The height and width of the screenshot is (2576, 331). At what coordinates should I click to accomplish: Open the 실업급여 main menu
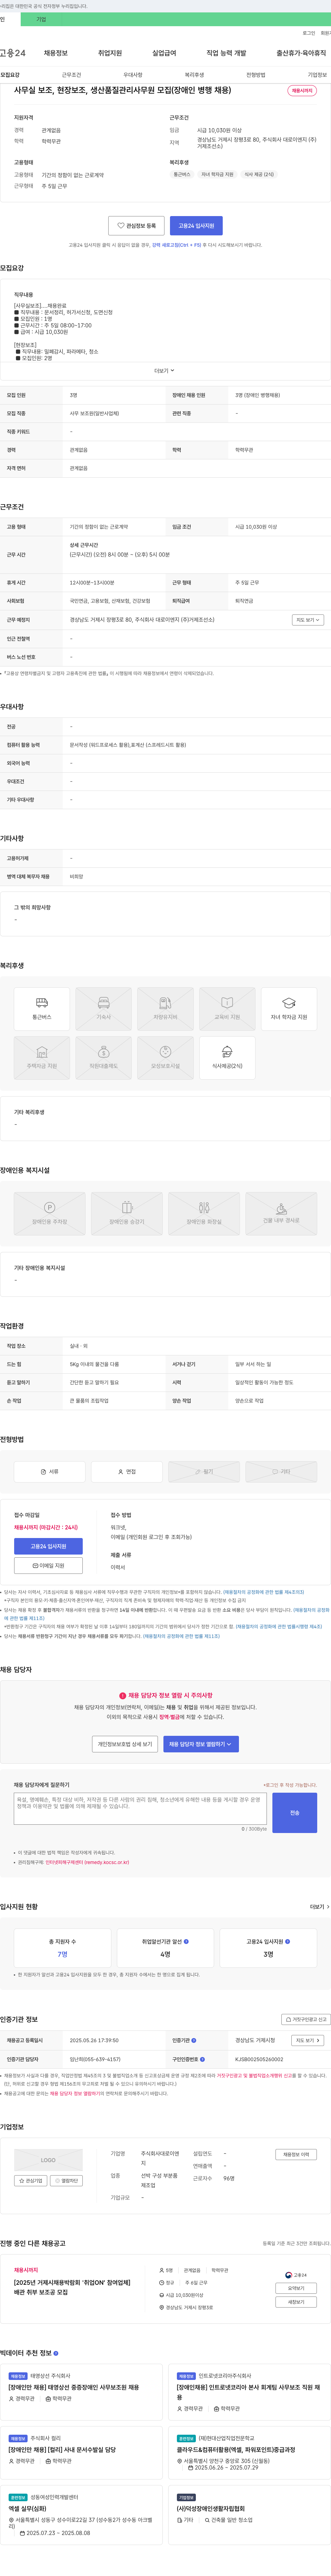(x=164, y=53)
